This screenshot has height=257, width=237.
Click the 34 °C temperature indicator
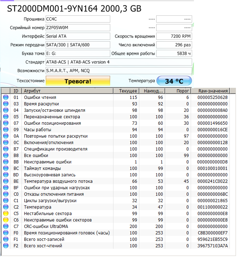pyautogui.click(x=174, y=81)
